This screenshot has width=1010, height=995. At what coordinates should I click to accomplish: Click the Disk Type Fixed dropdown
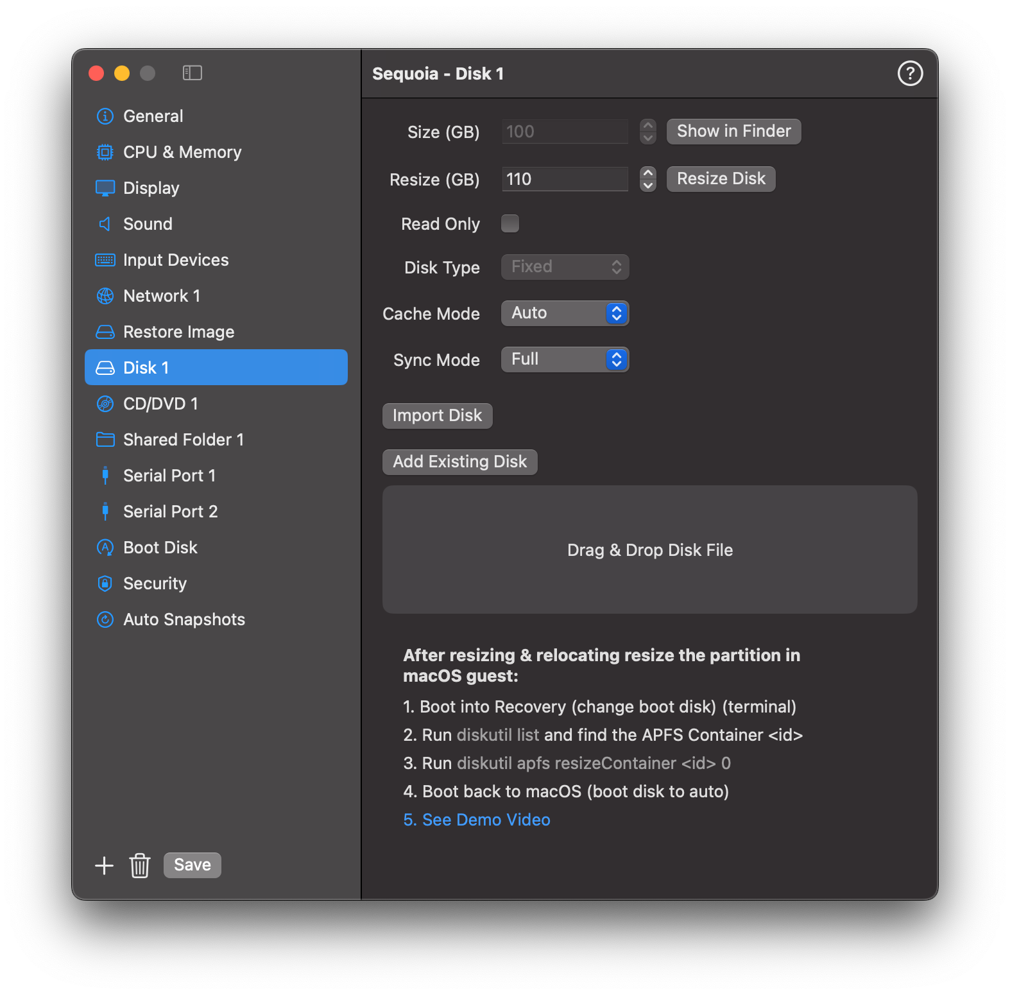point(565,267)
